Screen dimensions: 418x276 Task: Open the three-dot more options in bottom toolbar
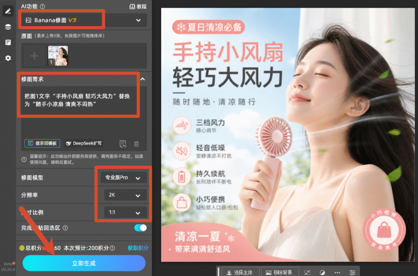337,272
